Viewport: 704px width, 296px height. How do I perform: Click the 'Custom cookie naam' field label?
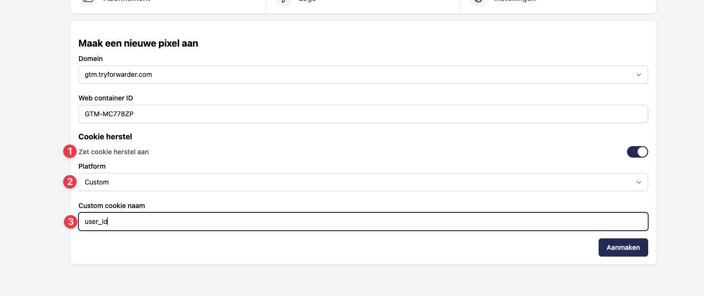(112, 206)
